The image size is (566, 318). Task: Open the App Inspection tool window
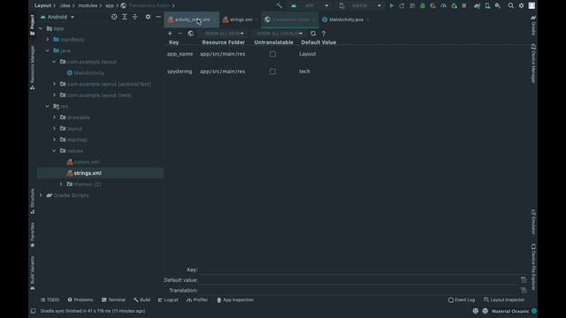point(235,299)
